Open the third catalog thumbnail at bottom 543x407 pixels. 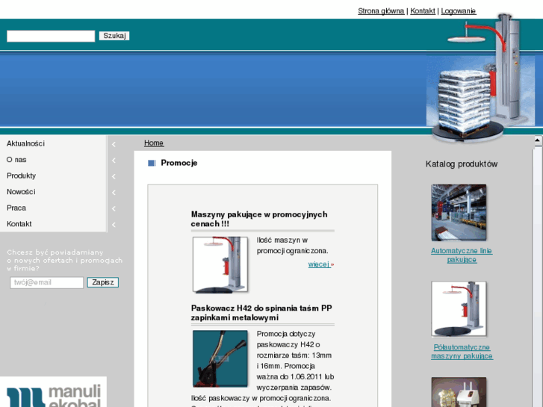(459, 393)
